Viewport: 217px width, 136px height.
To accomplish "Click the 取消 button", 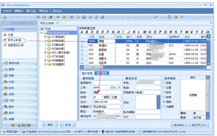I will 68,125.
